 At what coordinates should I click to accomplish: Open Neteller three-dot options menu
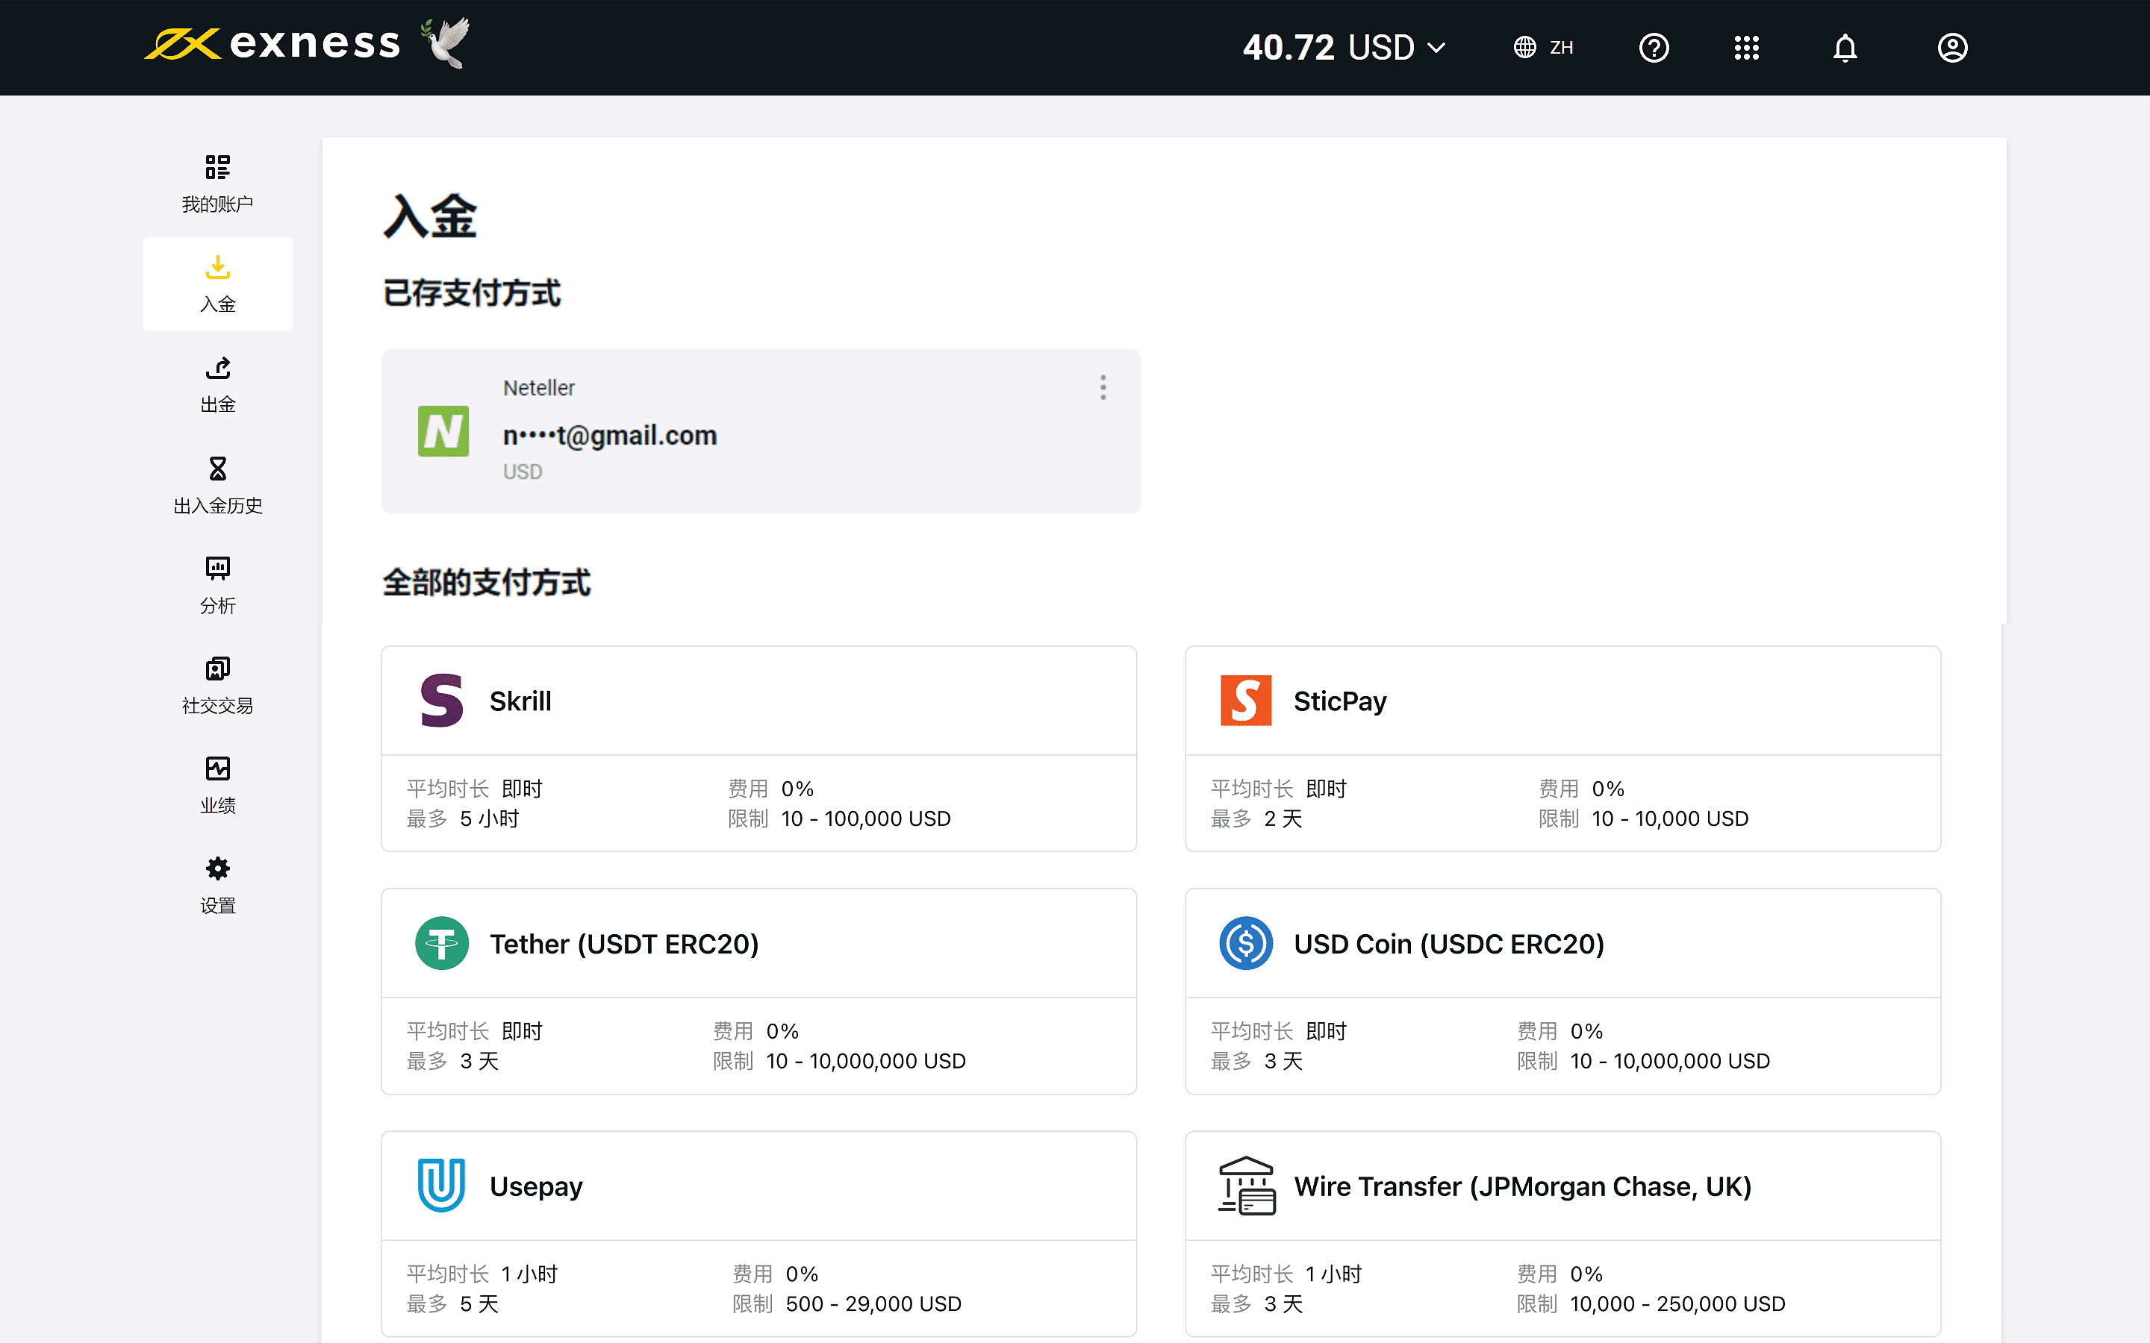point(1103,387)
